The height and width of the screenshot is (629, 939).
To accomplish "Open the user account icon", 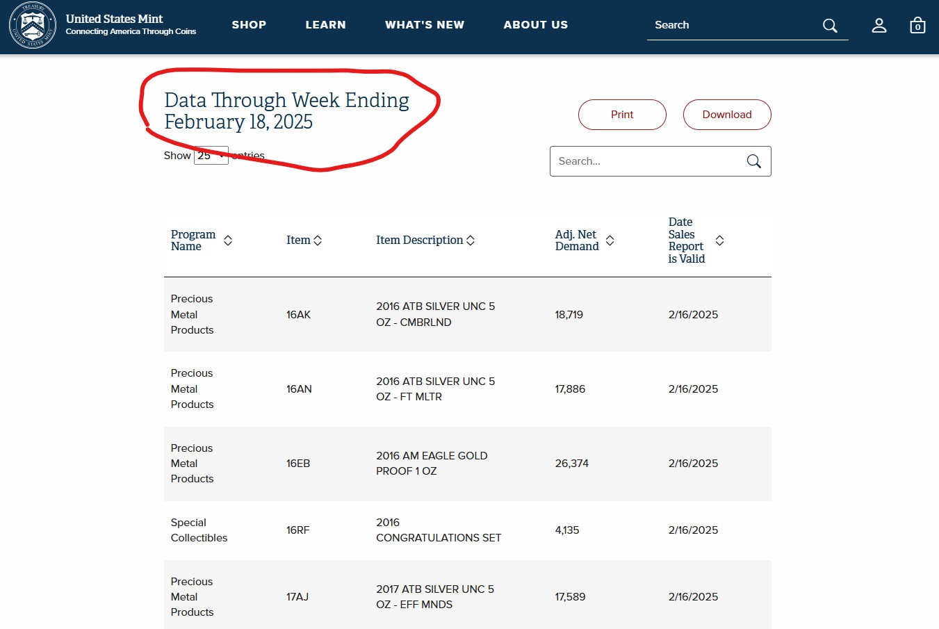I will click(879, 26).
